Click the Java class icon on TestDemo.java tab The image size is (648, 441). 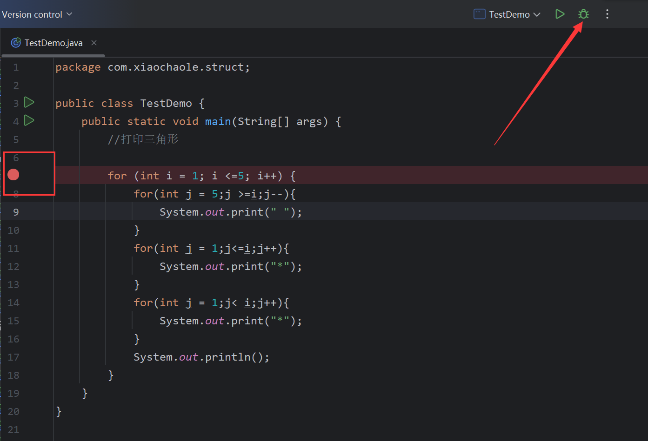pyautogui.click(x=16, y=43)
